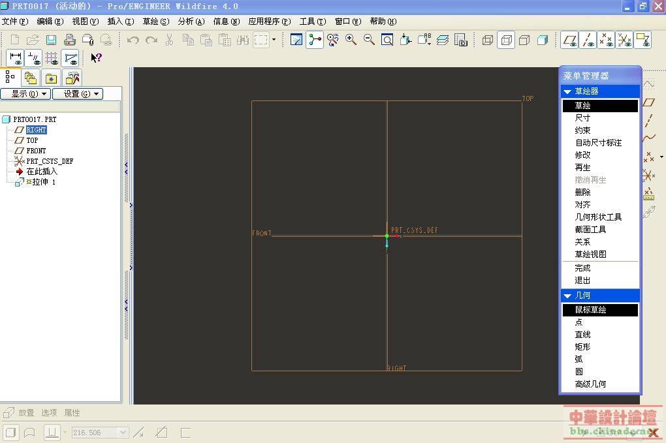Click the send mail with attachment icon
Image resolution: width=666 pixels, height=443 pixels.
click(x=88, y=40)
